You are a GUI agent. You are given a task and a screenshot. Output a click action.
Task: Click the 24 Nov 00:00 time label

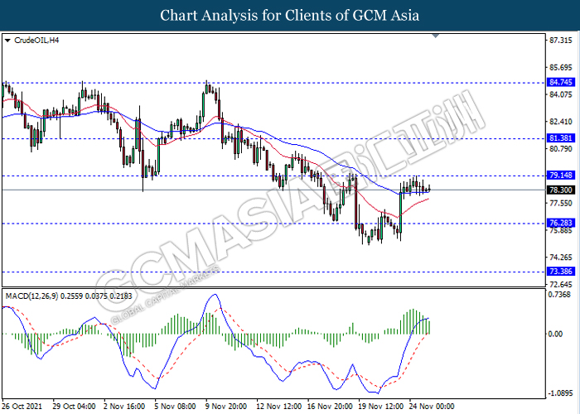coord(432,407)
